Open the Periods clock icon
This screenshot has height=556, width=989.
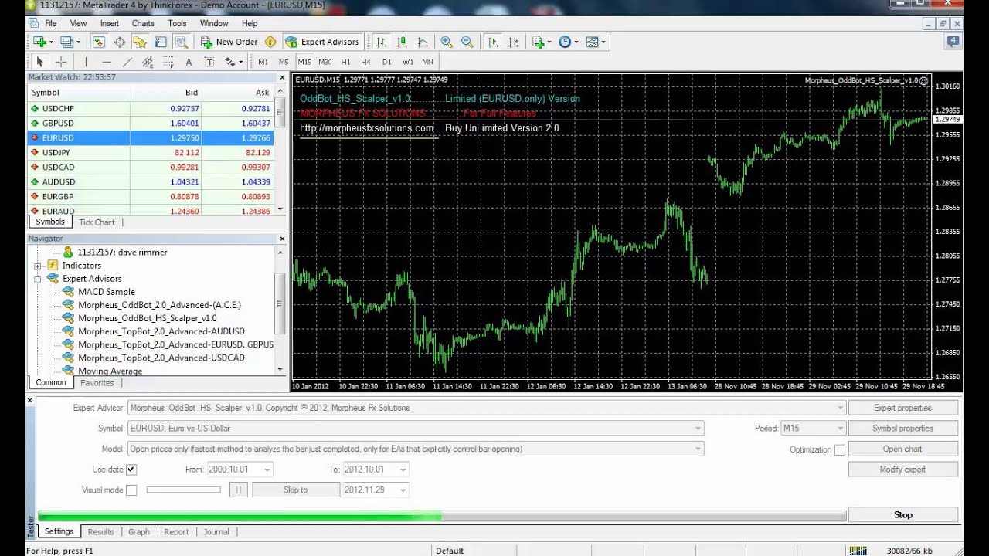[565, 42]
